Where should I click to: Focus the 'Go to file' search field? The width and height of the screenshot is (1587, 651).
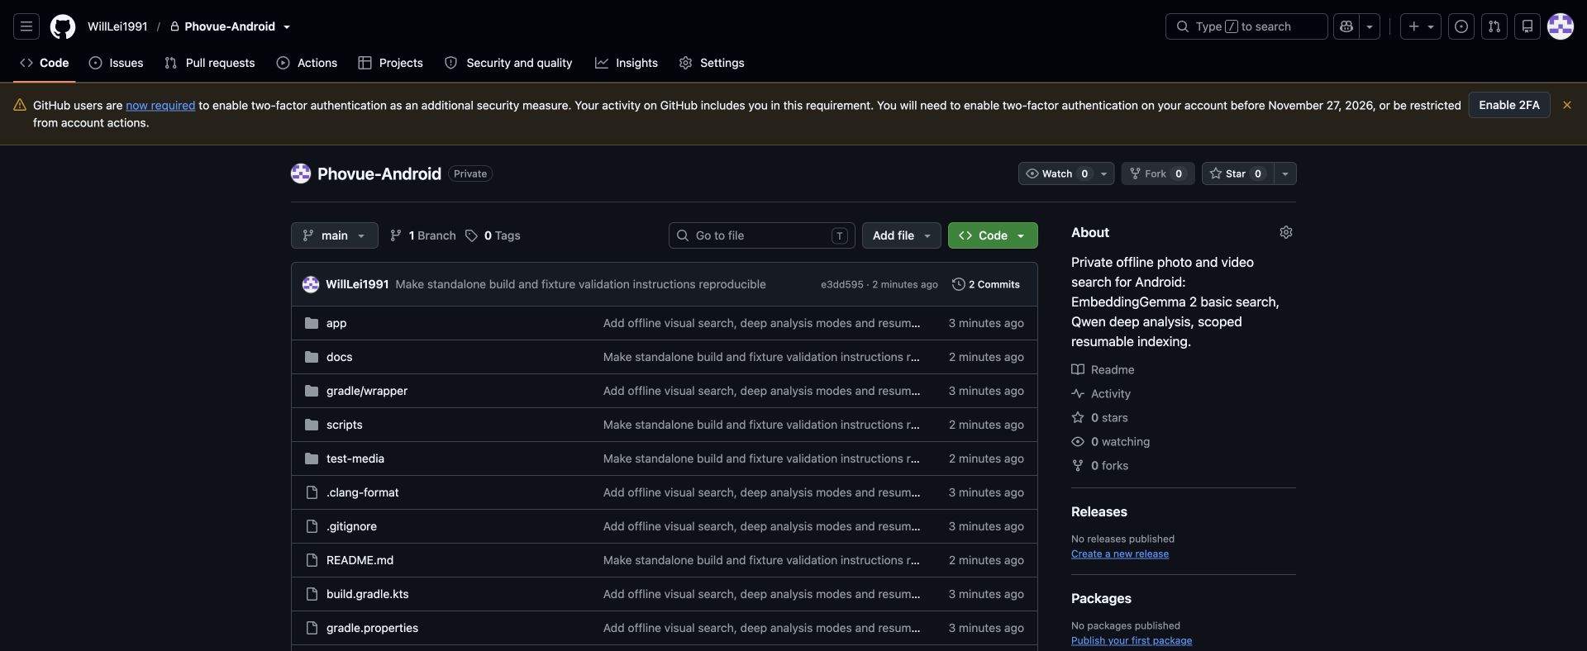(762, 235)
